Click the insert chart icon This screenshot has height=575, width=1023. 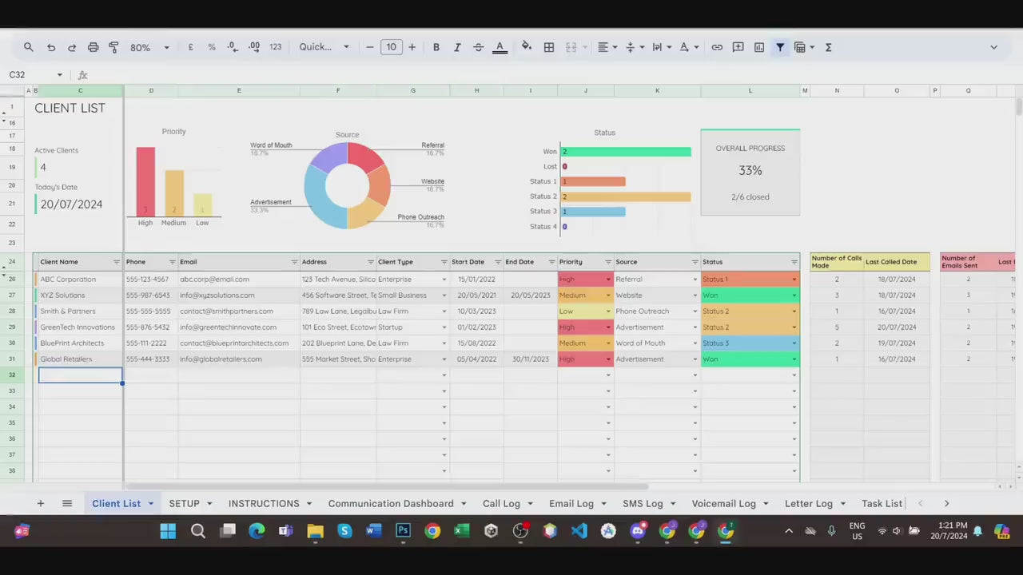coord(759,47)
